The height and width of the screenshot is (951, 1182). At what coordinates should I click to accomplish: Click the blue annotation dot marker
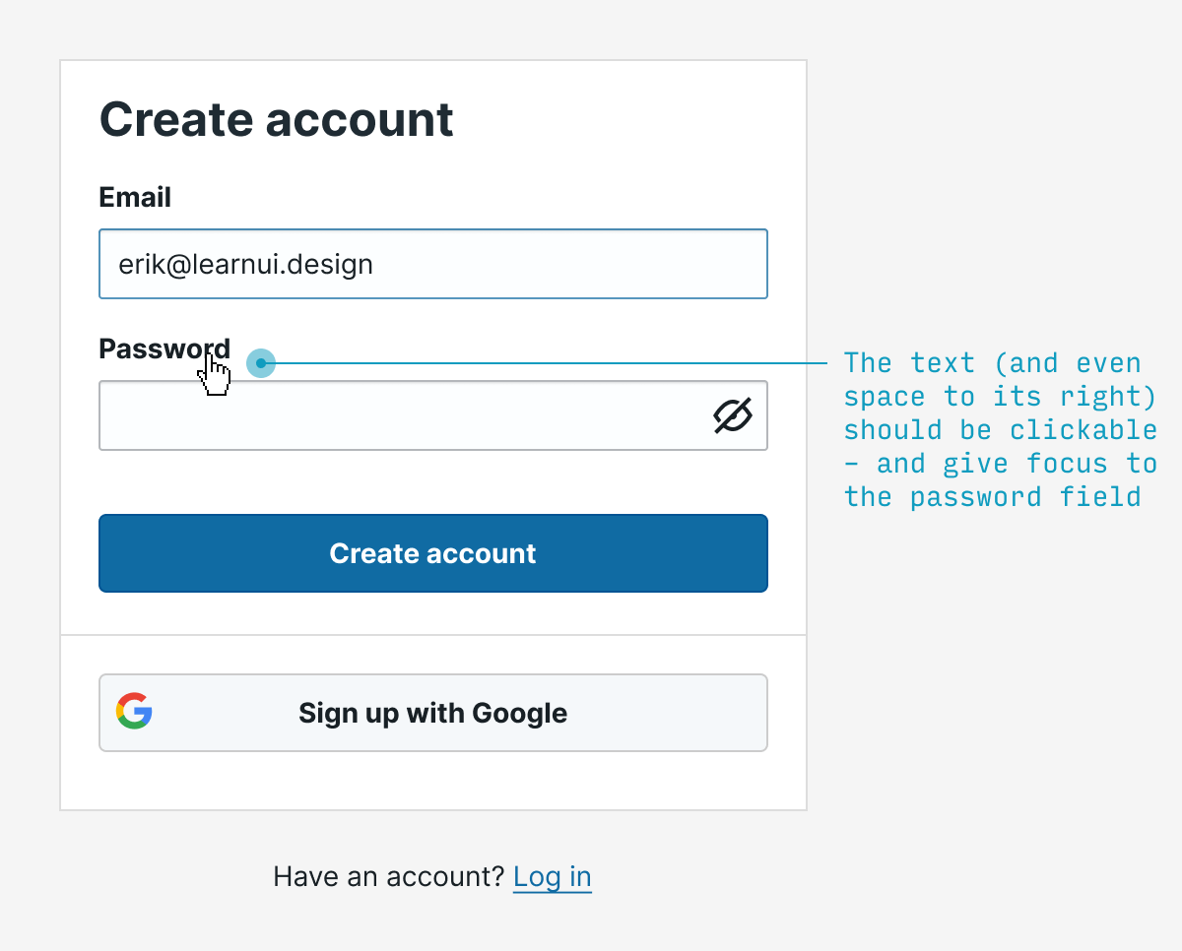point(260,363)
